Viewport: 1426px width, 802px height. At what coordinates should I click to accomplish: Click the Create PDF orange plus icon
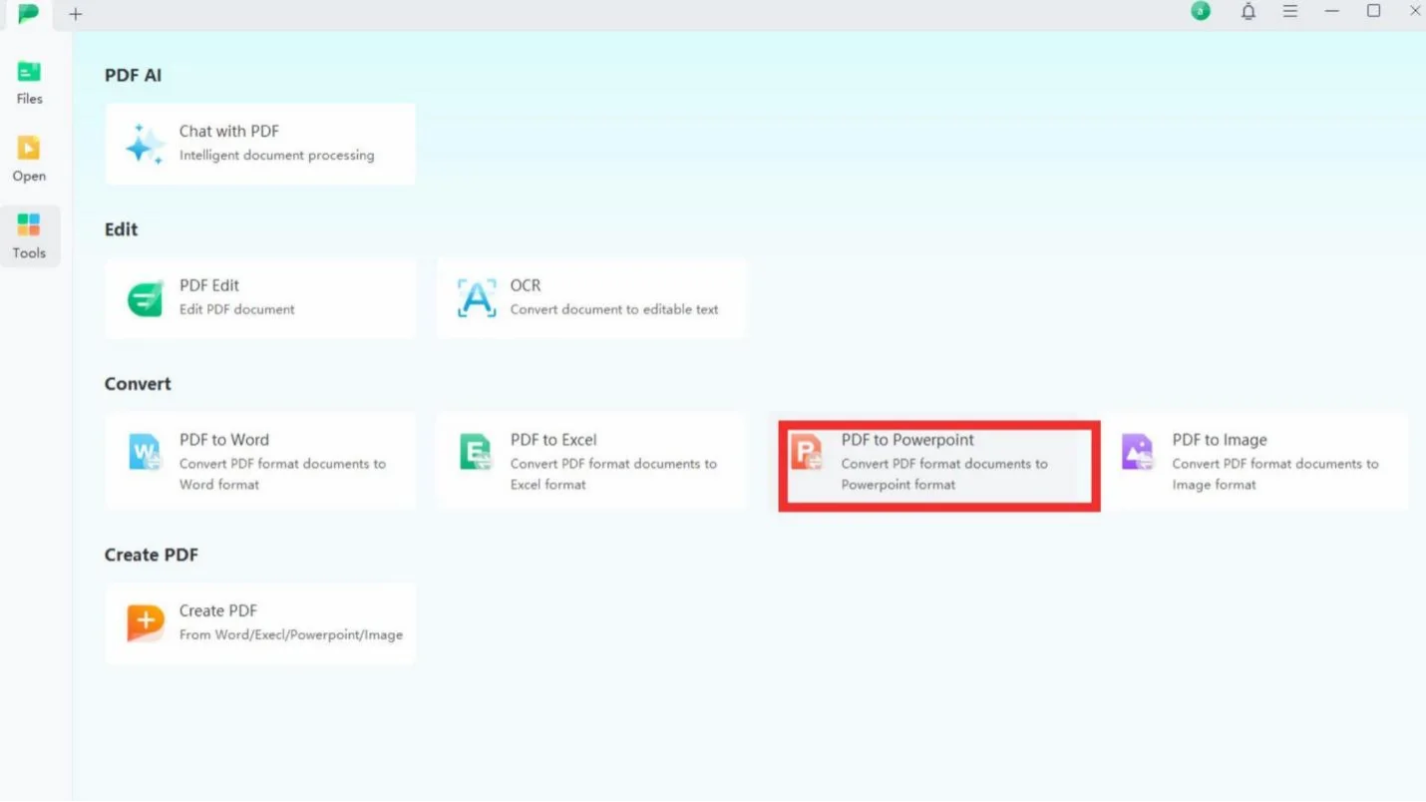click(146, 623)
